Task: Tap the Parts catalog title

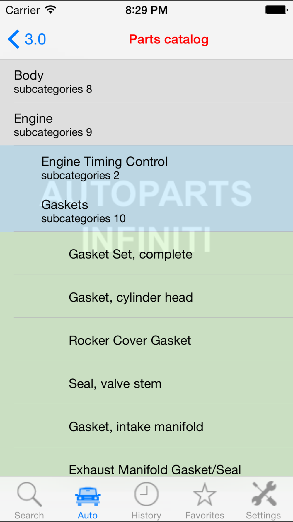Action: 168,39
